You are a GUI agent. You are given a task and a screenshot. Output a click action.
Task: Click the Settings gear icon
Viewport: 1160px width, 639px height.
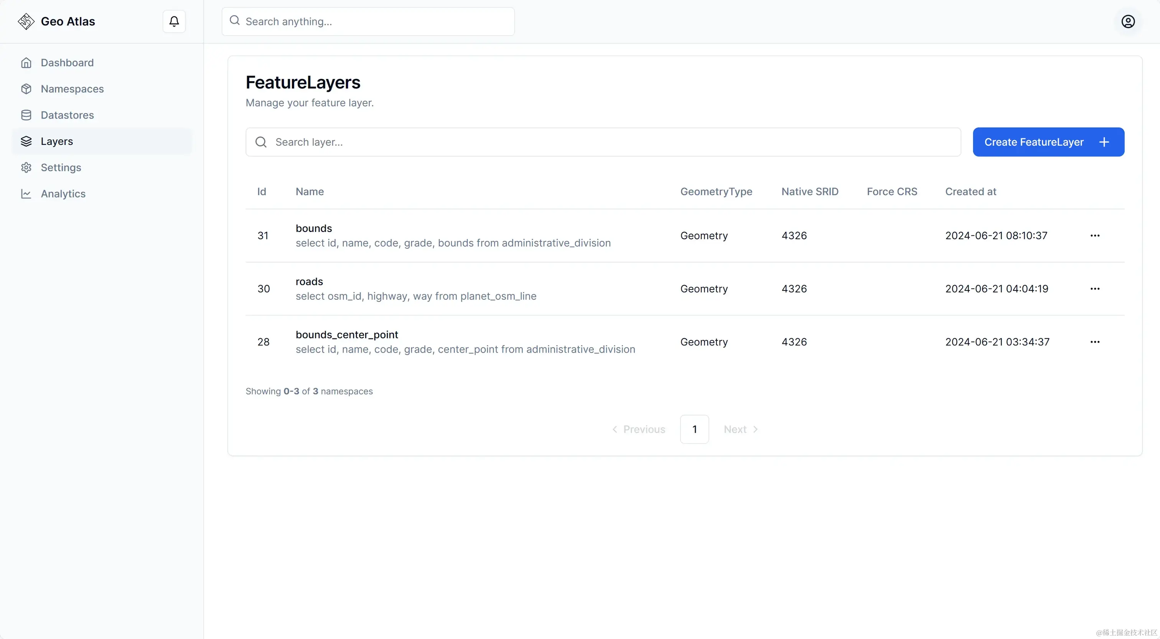click(x=26, y=168)
